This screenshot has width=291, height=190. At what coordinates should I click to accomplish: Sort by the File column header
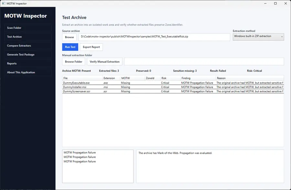click(x=82, y=78)
